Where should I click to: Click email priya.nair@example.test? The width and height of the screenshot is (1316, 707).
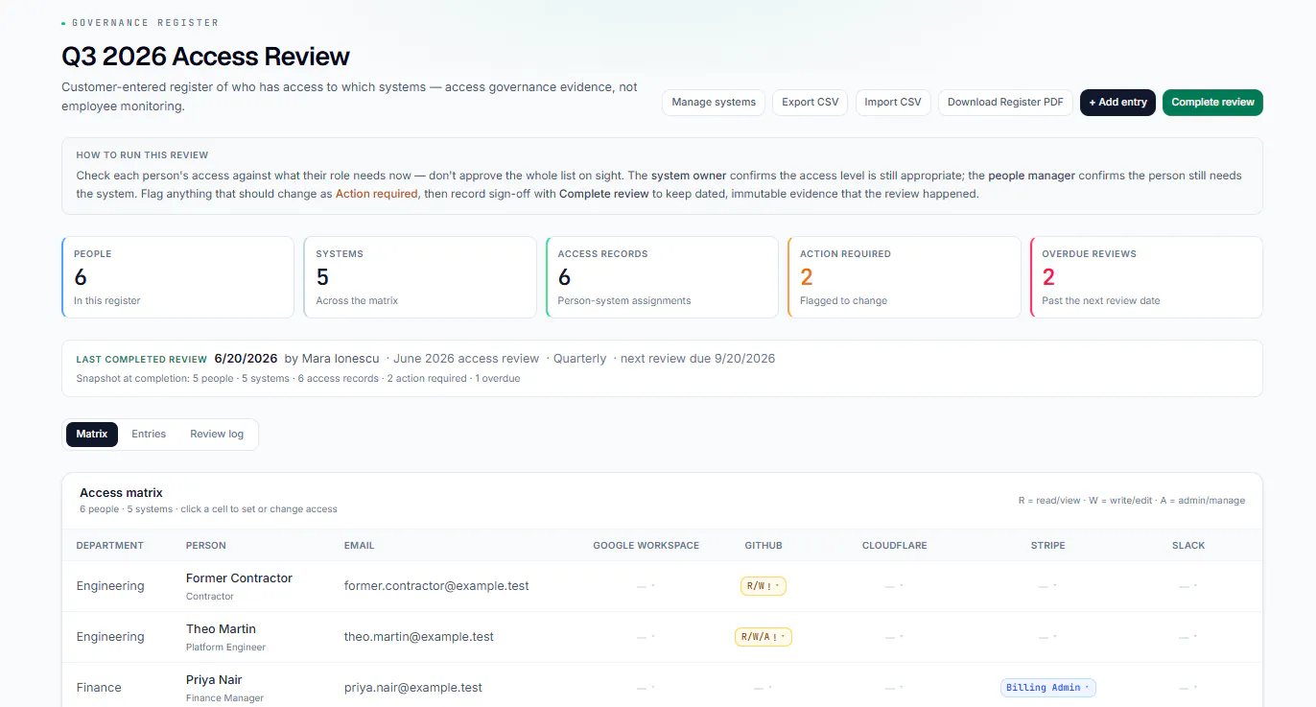tap(413, 687)
